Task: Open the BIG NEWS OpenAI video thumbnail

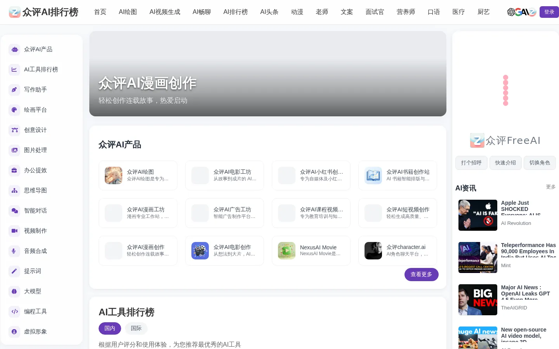Action: point(478,300)
